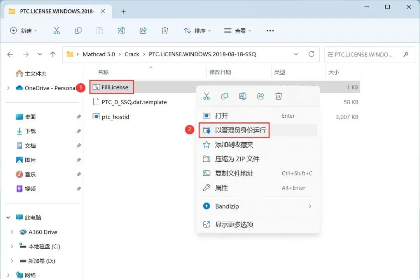
Task: Open the 新建 (New) dropdown
Action: pyautogui.click(x=24, y=31)
